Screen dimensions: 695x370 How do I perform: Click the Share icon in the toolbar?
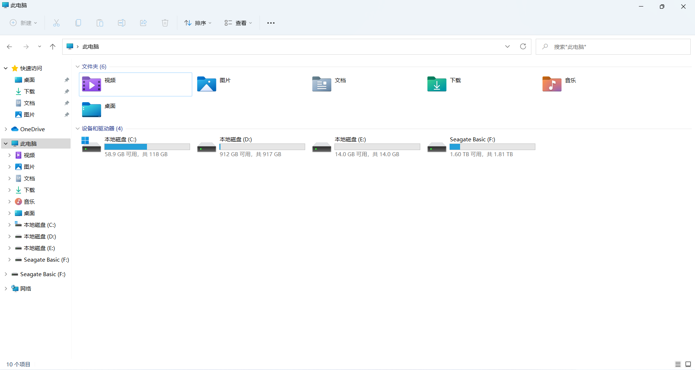[x=143, y=23]
